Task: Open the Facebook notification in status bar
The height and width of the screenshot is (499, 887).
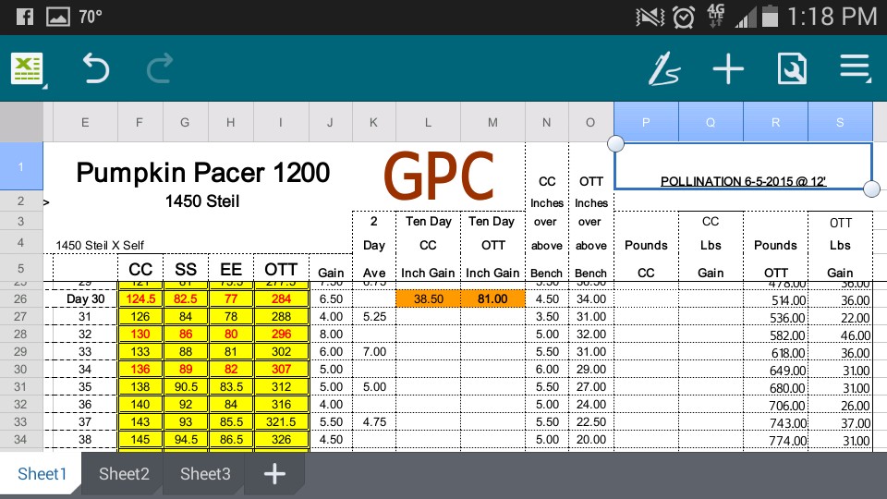Action: click(25, 17)
